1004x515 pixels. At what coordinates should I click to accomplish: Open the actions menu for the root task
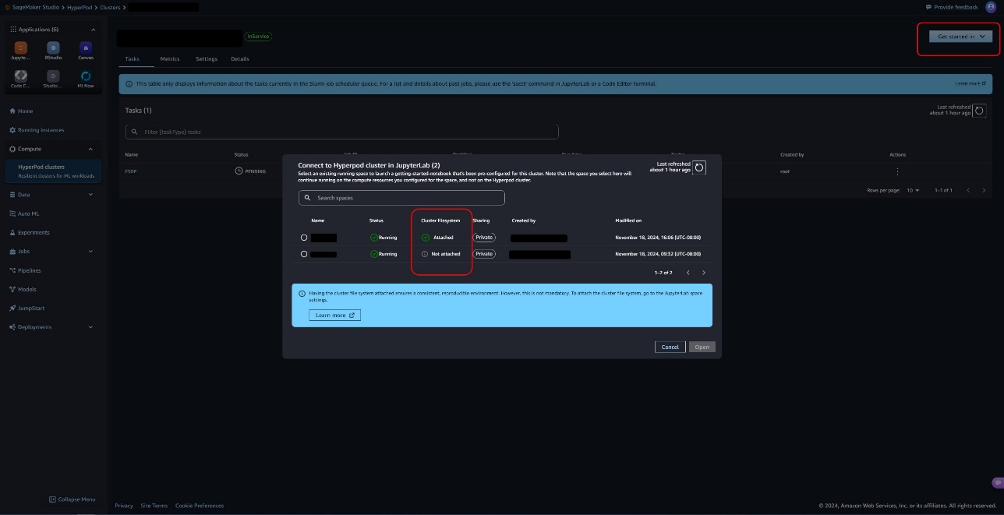(x=897, y=171)
